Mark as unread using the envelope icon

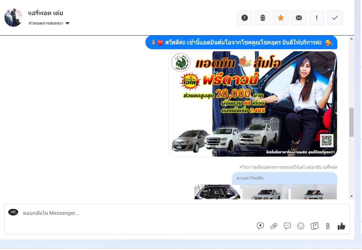(299, 18)
